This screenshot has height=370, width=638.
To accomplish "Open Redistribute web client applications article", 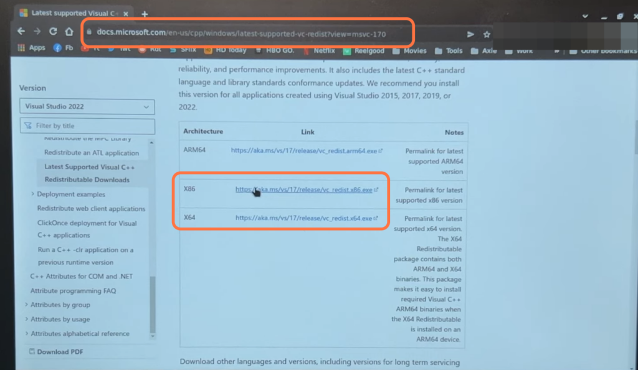I will pyautogui.click(x=91, y=208).
